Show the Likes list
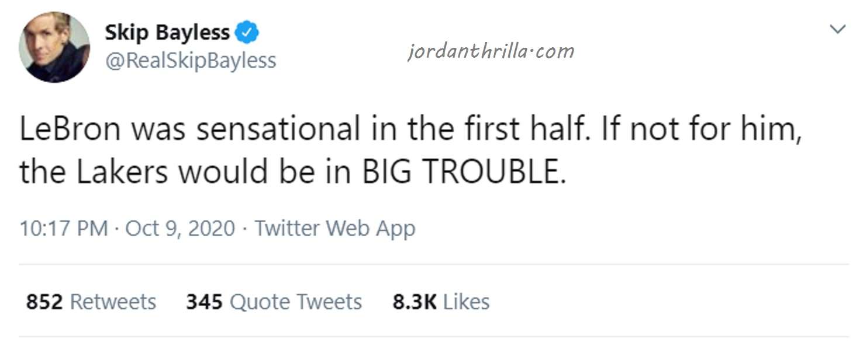 coord(466,302)
